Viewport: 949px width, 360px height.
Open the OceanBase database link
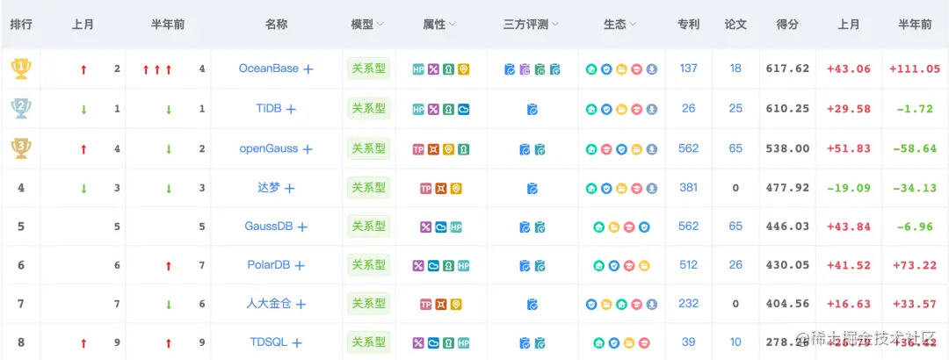click(269, 68)
